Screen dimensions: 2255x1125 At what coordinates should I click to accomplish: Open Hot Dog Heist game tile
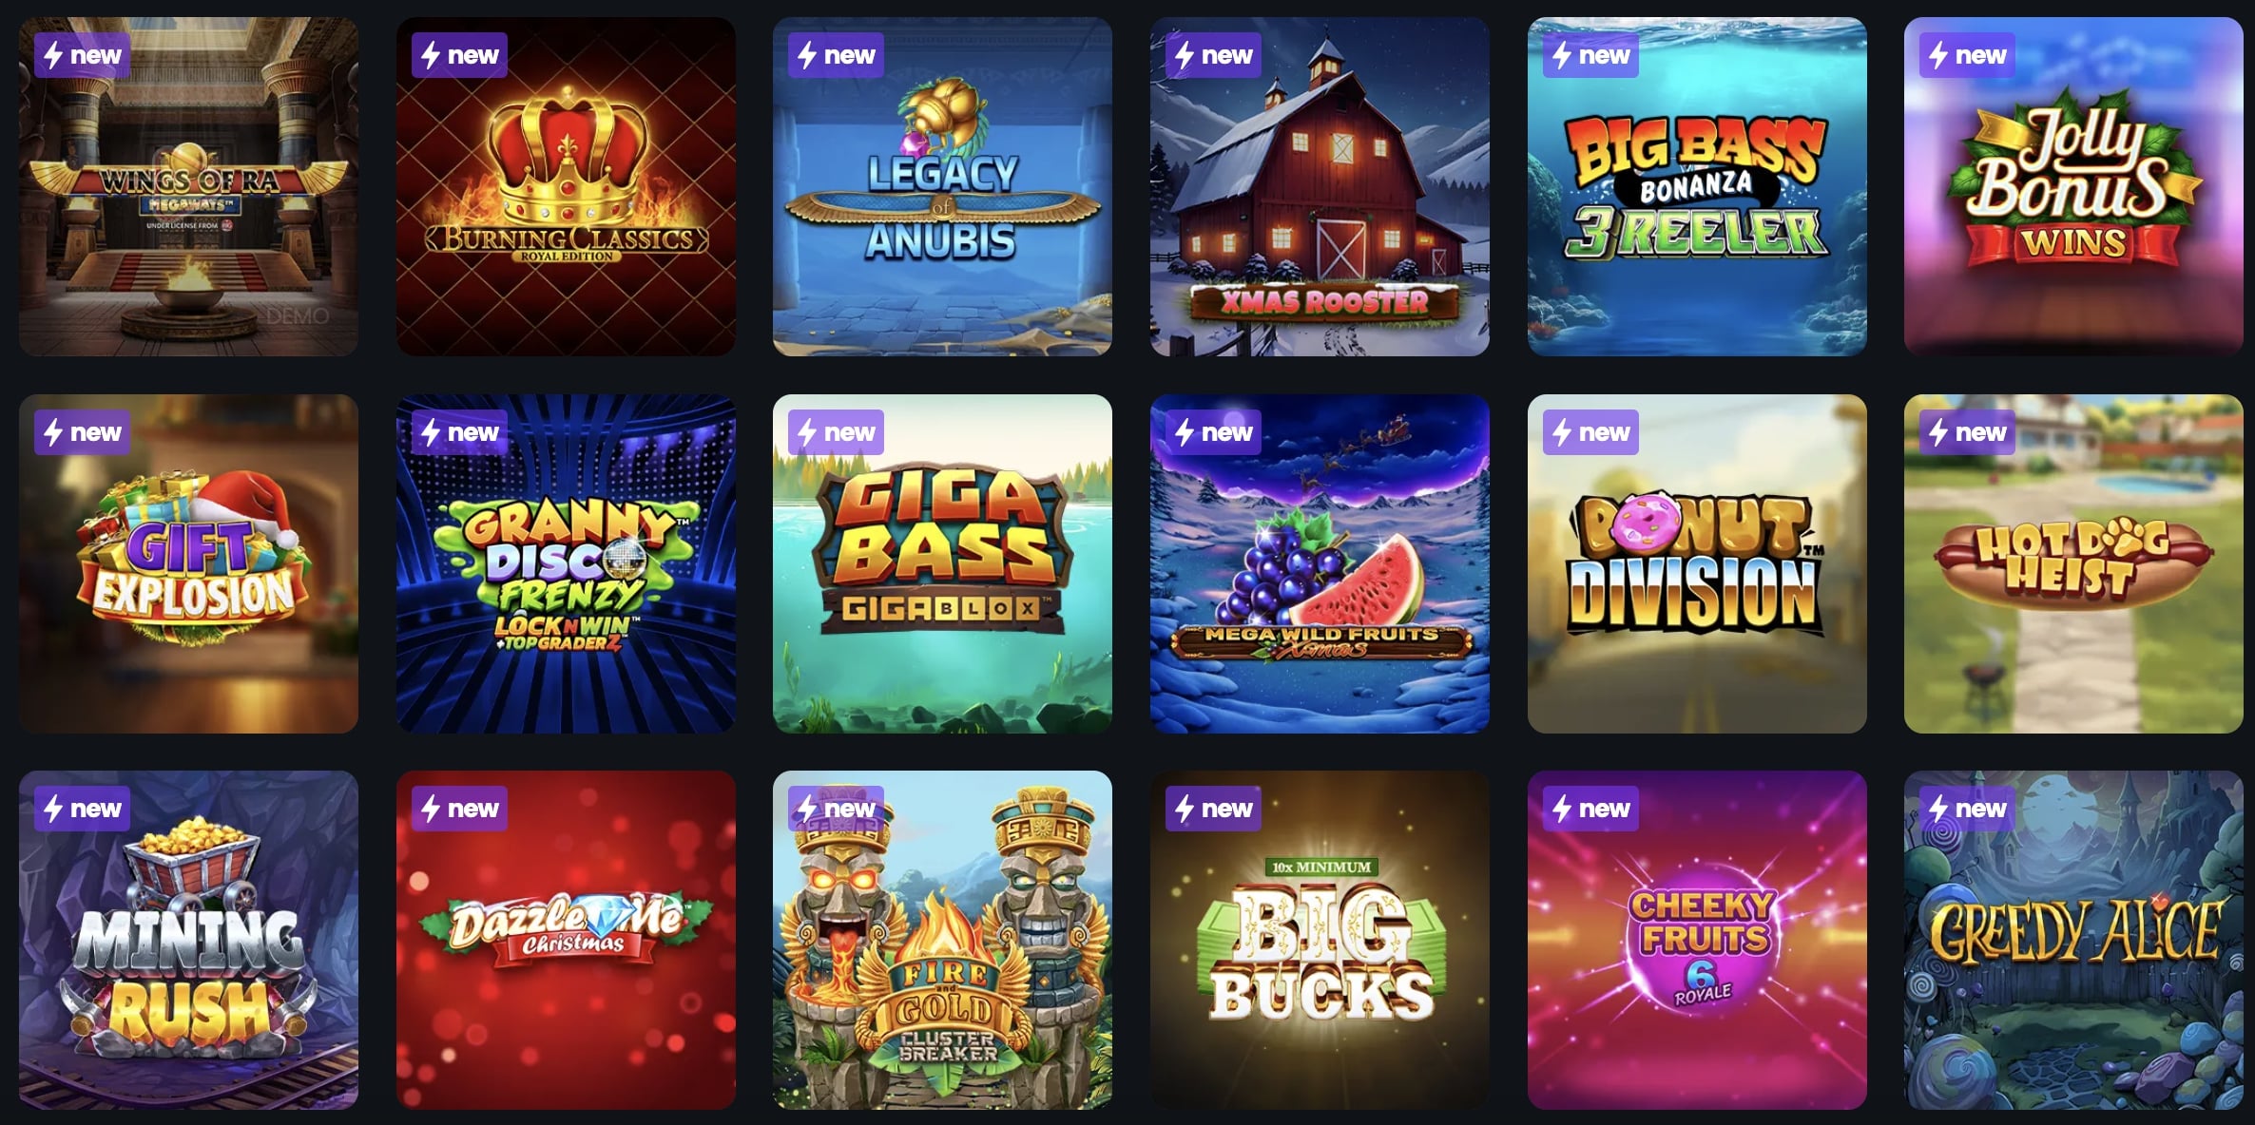(2073, 563)
